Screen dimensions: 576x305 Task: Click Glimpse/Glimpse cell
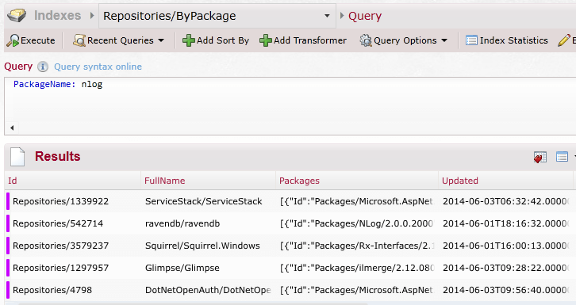click(x=182, y=268)
